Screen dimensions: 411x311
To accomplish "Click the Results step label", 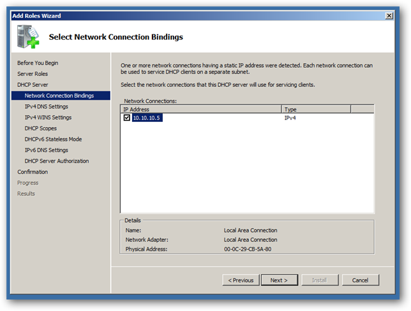I will click(x=26, y=193).
